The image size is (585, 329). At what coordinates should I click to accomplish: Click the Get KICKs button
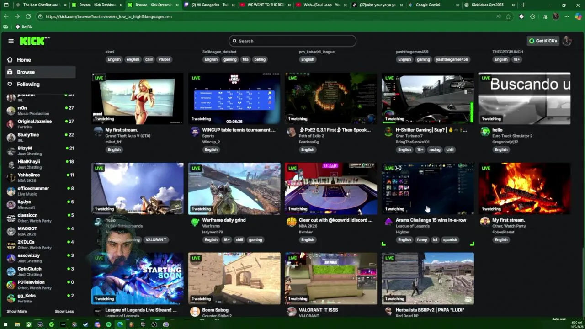[x=543, y=41]
